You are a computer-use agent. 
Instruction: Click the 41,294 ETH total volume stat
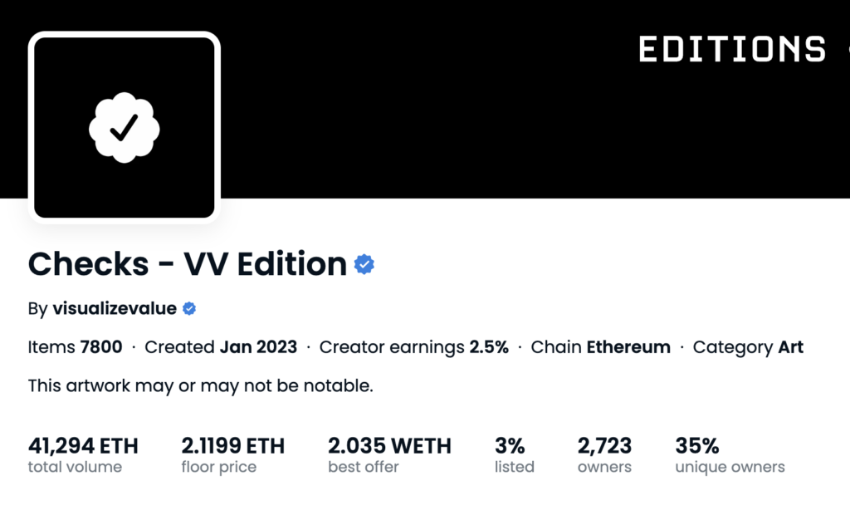pyautogui.click(x=83, y=446)
